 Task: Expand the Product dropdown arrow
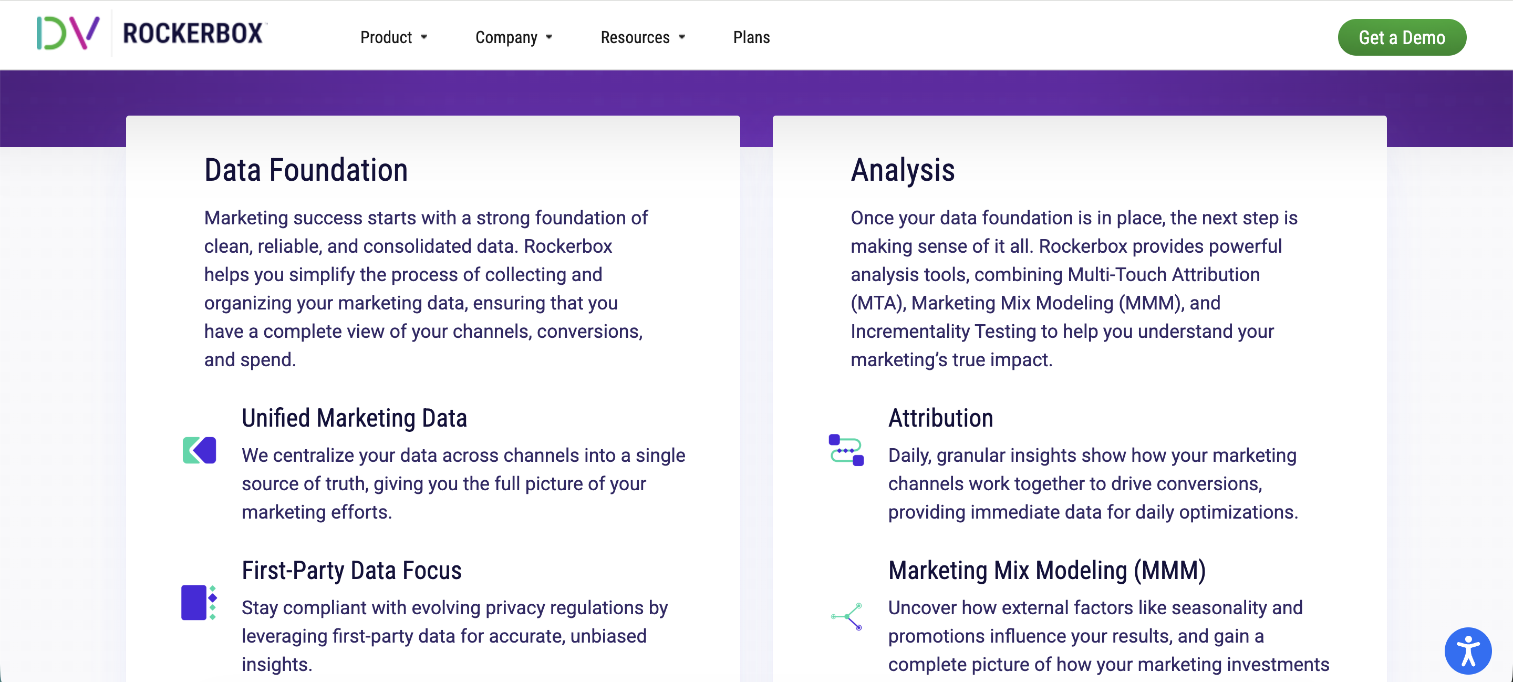[x=424, y=37]
